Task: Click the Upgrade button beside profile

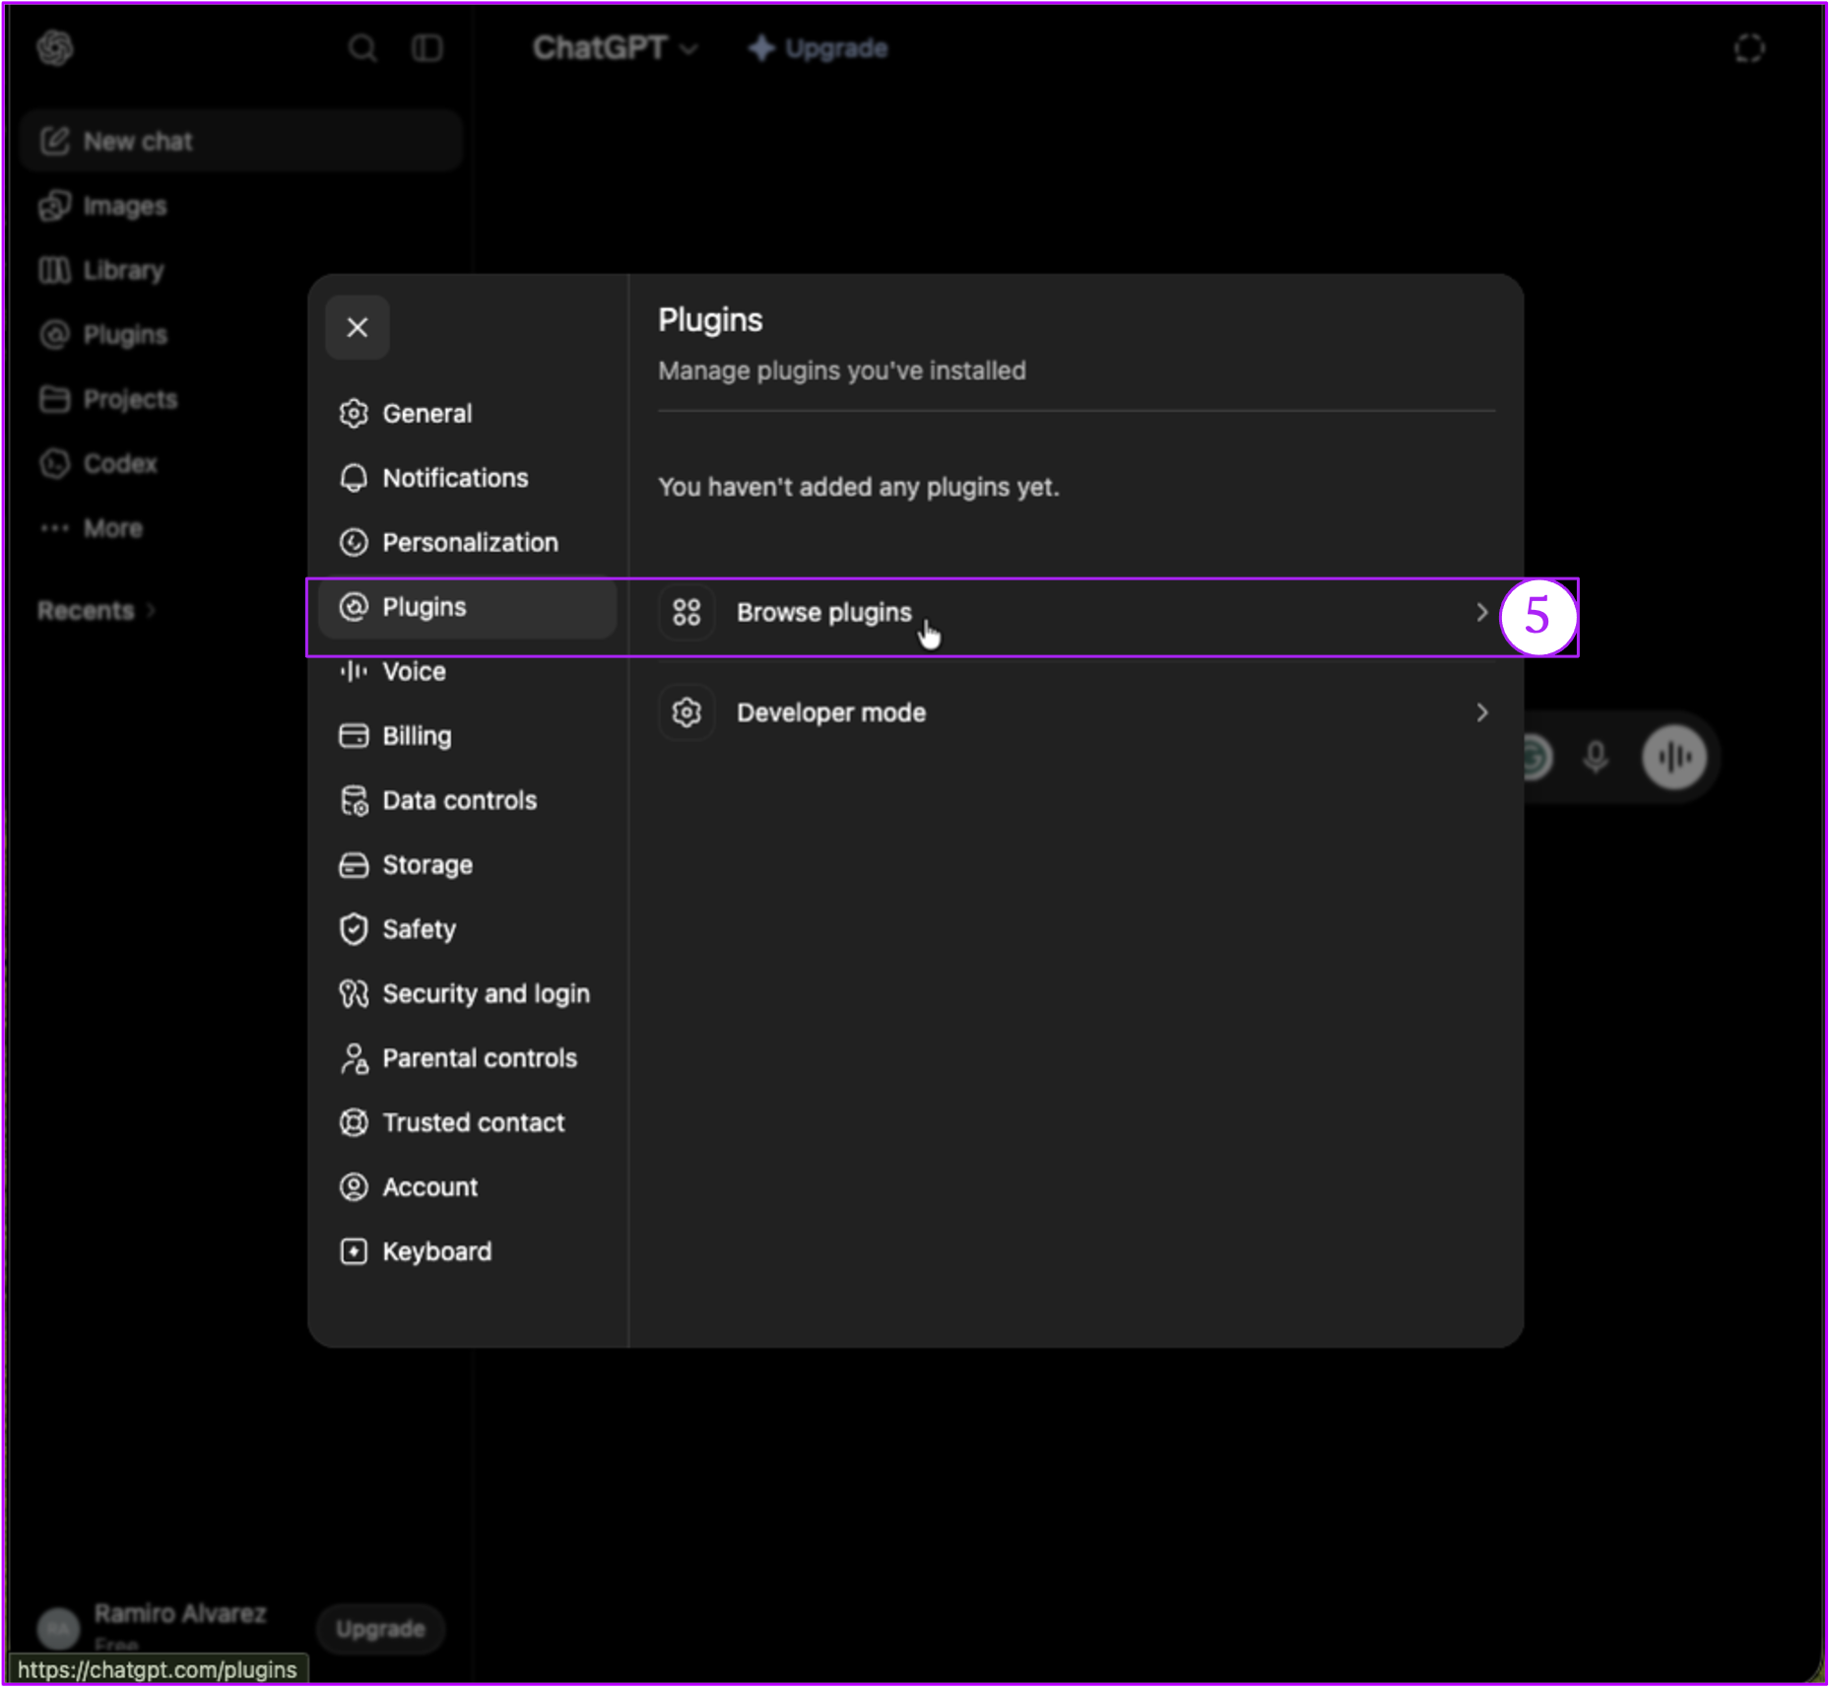Action: (380, 1629)
